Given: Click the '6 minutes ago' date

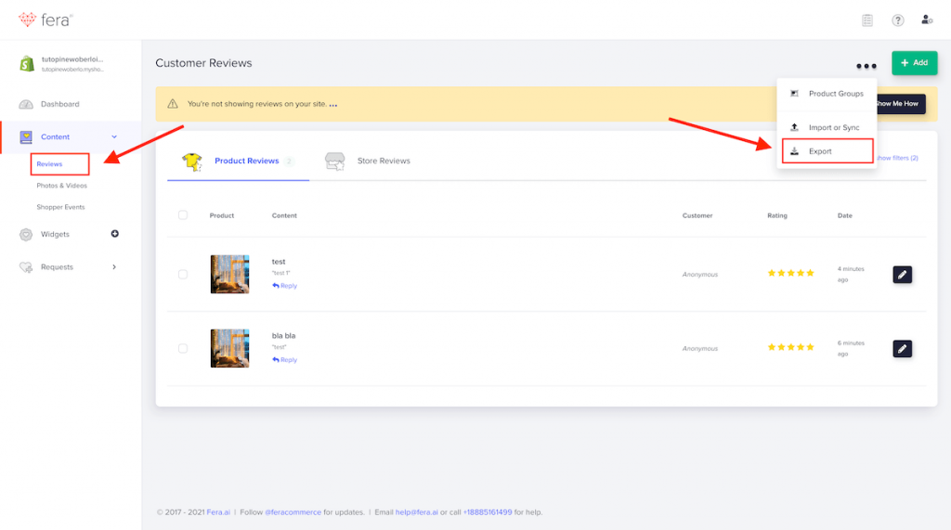Looking at the screenshot, I should (851, 348).
